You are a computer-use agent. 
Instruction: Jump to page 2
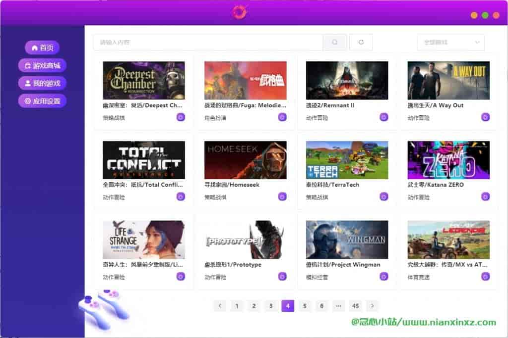pyautogui.click(x=254, y=306)
